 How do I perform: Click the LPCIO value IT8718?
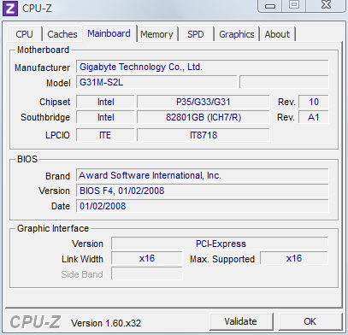click(x=203, y=135)
